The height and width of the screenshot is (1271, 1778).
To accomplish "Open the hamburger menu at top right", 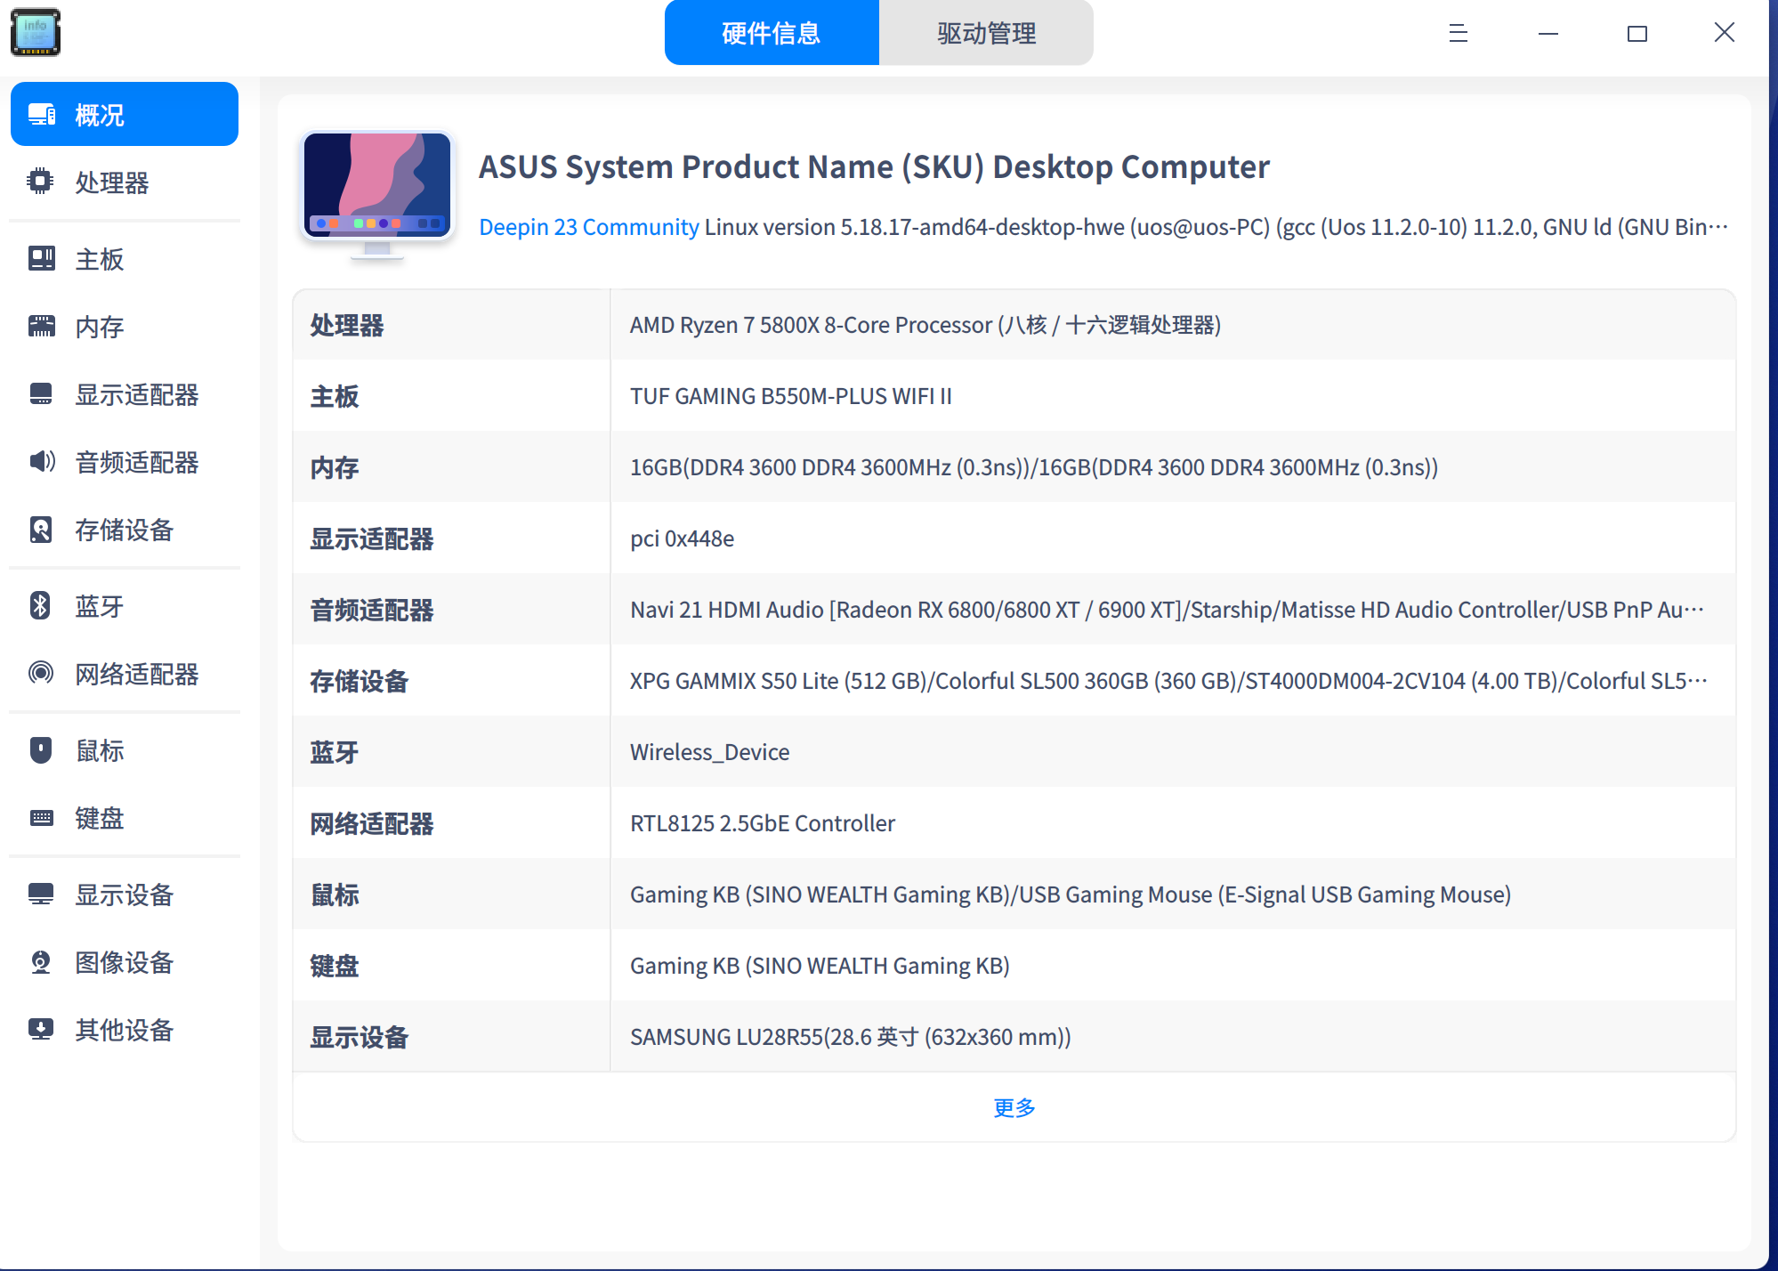I will pyautogui.click(x=1458, y=33).
